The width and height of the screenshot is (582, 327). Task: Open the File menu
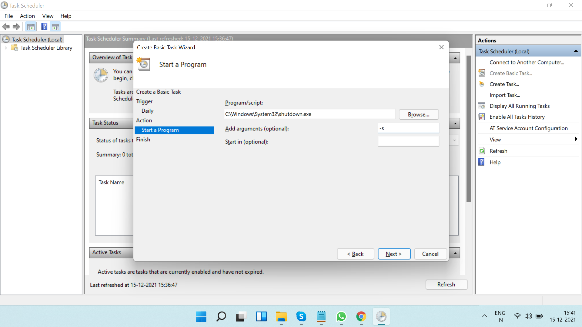[8, 16]
